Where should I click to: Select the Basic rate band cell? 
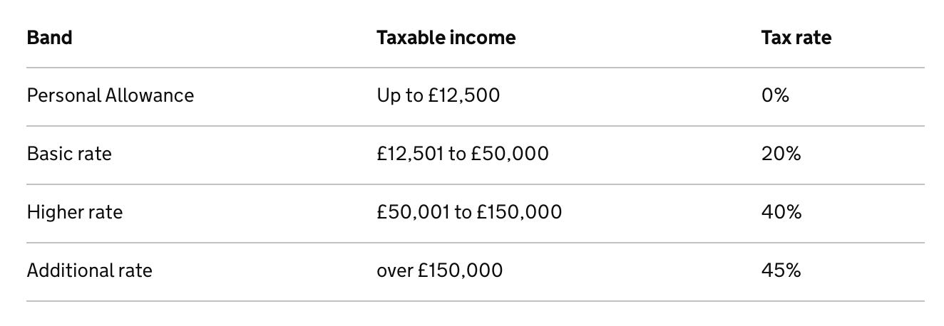click(69, 154)
